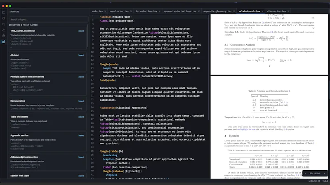Screen dimensions: 330x185
Task: Click the 'Keywords line' snippet title
Action: (18, 101)
